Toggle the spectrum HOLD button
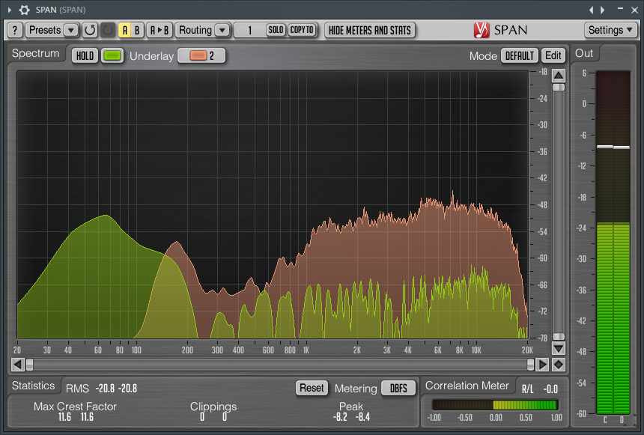The image size is (644, 435). coord(85,55)
